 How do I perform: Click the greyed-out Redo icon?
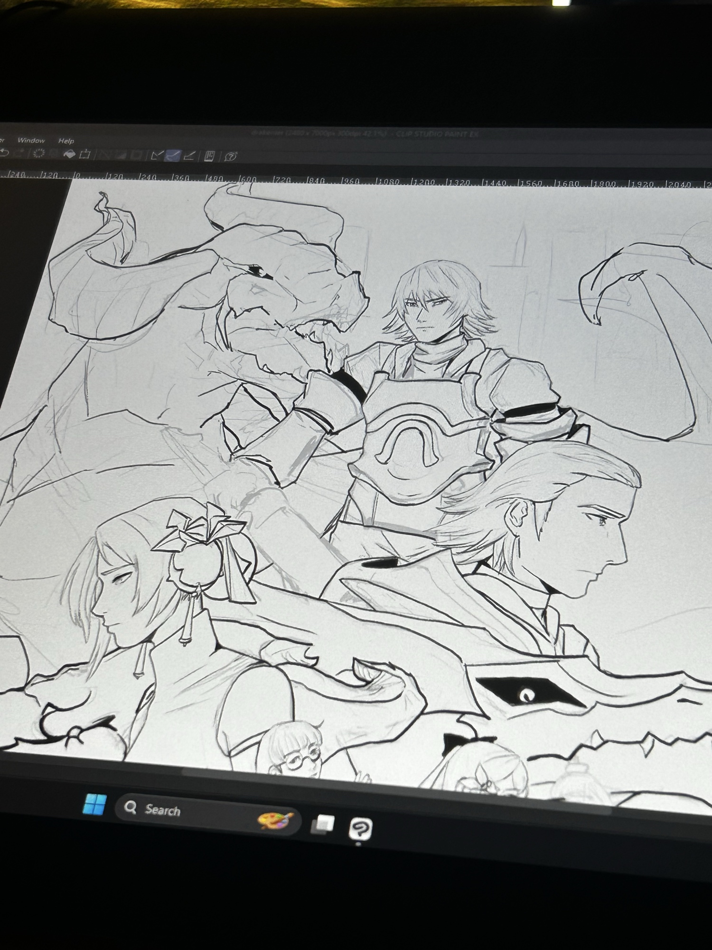pyautogui.click(x=21, y=153)
